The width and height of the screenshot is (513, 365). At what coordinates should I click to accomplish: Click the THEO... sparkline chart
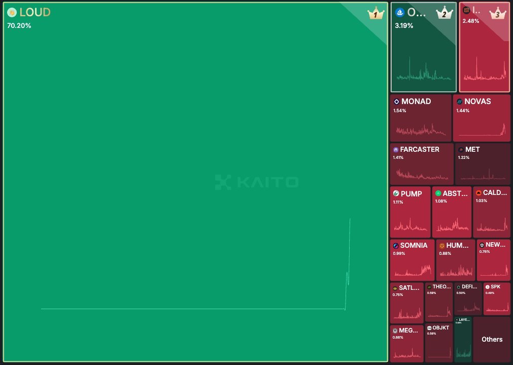pyautogui.click(x=439, y=312)
